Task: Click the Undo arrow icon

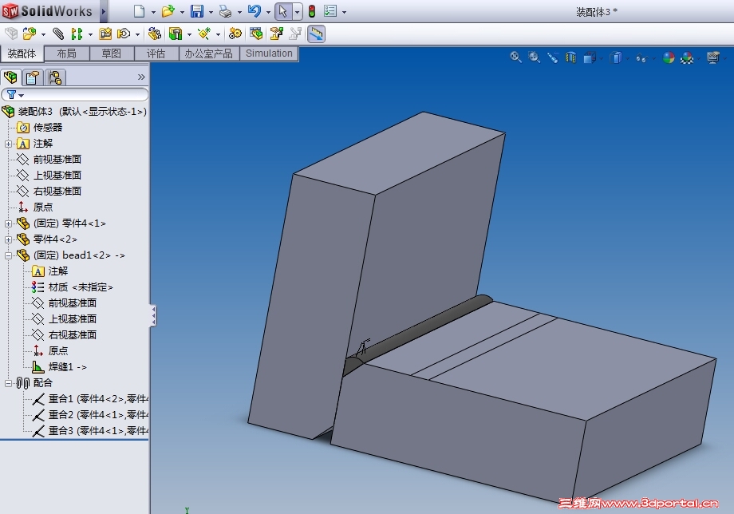Action: (255, 11)
